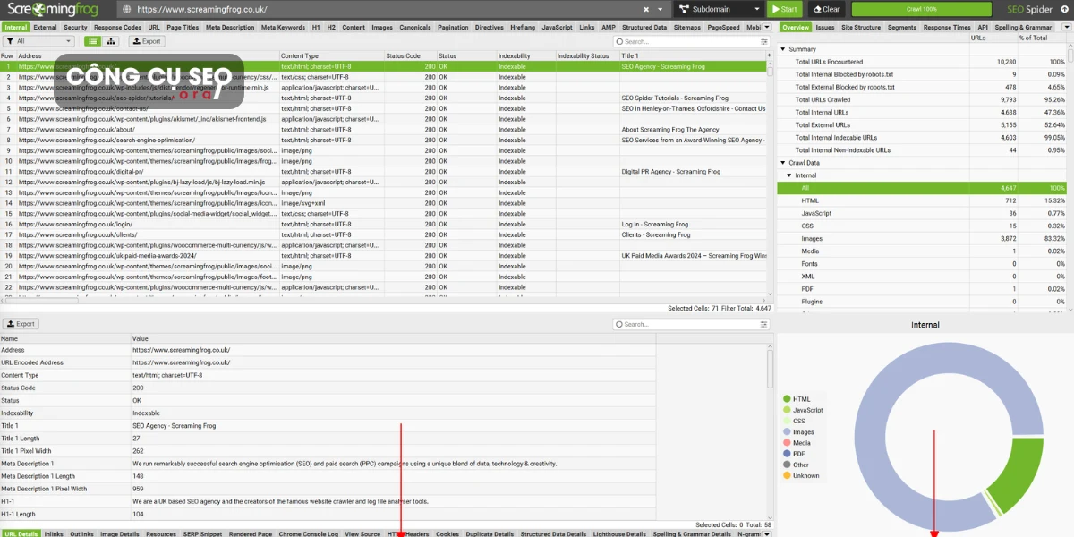Open the All filter dropdown
Image resolution: width=1074 pixels, height=537 pixels.
point(39,41)
